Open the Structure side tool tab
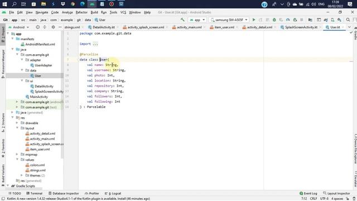The height and width of the screenshot is (201, 357). click(3, 123)
